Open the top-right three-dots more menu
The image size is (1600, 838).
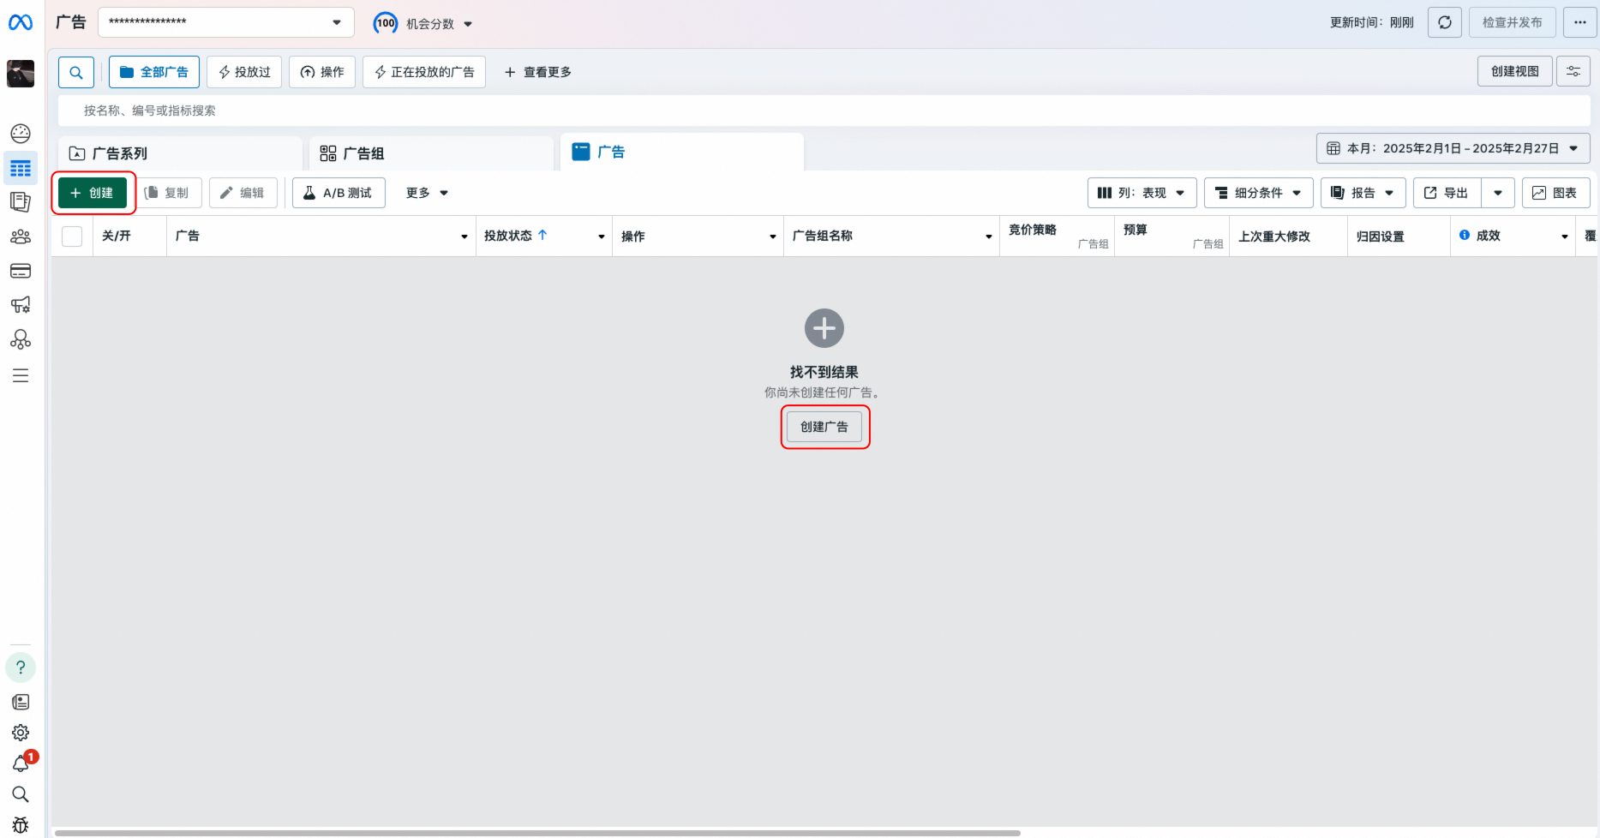(x=1580, y=22)
